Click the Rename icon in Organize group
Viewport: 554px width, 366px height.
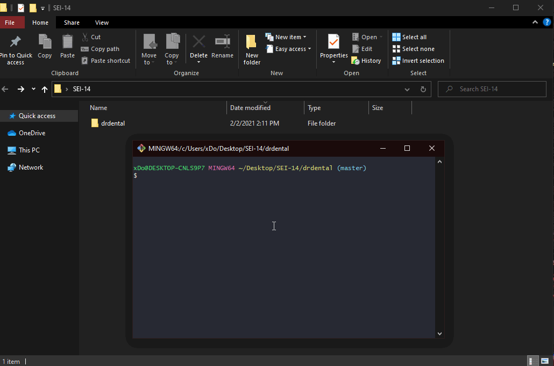tap(222, 42)
